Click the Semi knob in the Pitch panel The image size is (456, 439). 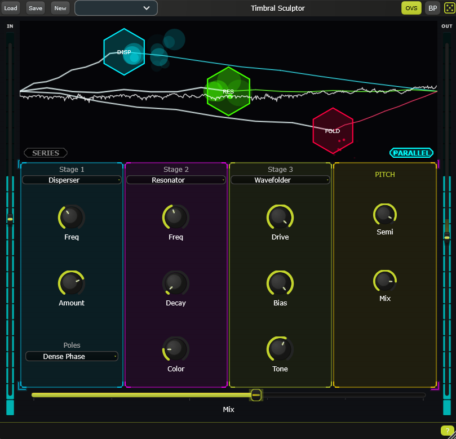(384, 214)
